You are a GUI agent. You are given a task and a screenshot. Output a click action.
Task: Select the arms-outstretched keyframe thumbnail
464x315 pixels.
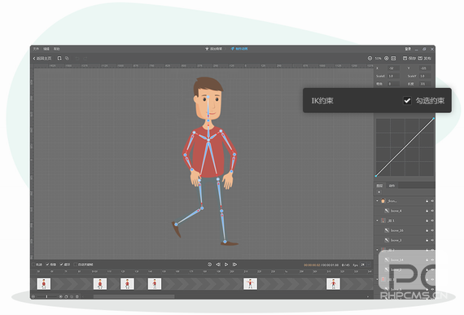pos(250,283)
